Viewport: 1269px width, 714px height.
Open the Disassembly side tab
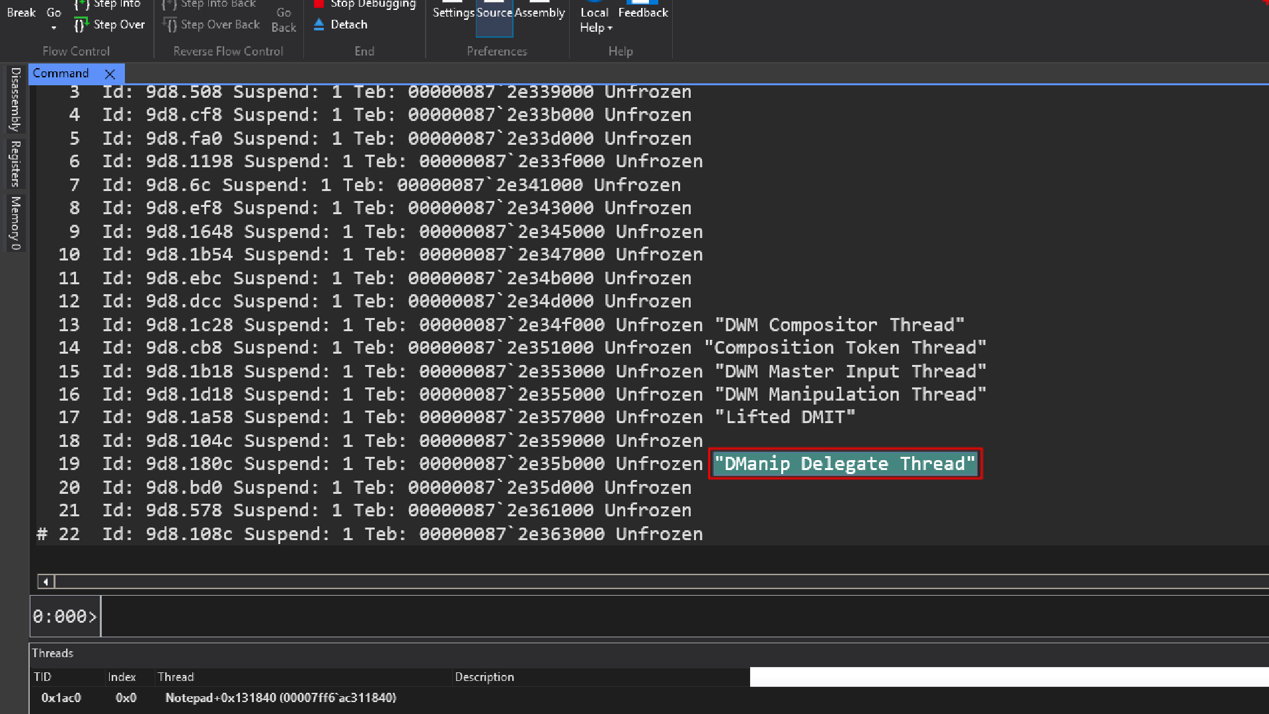15,99
